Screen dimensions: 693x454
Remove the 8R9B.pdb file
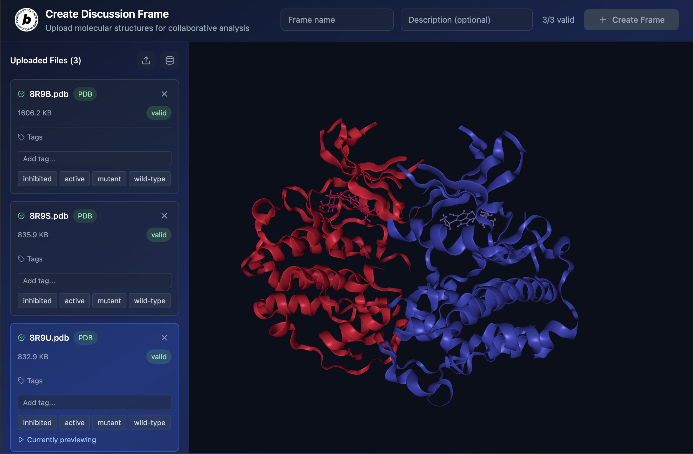tap(164, 94)
